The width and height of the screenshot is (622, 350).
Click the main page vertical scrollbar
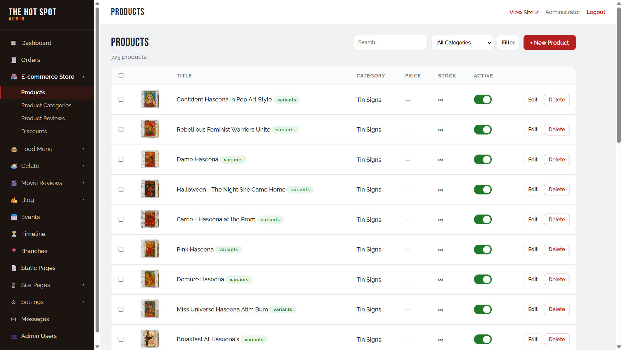619,75
